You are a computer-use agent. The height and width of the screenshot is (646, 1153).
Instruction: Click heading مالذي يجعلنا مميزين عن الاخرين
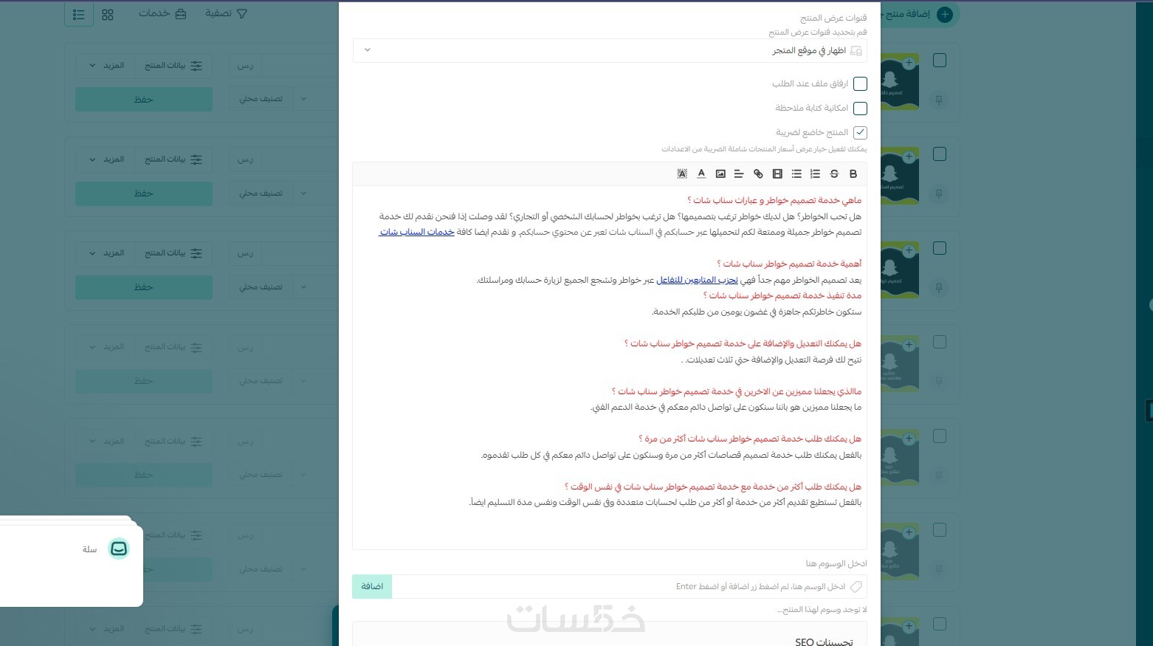coord(737,391)
